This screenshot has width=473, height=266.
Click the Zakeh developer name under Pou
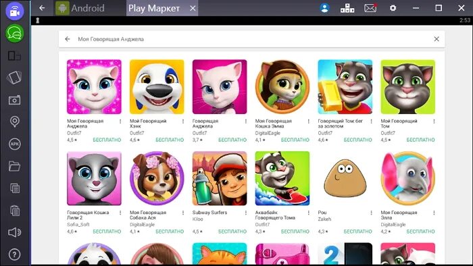coord(324,219)
